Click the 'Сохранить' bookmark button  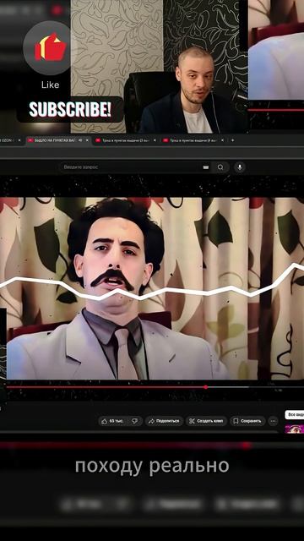(x=247, y=421)
